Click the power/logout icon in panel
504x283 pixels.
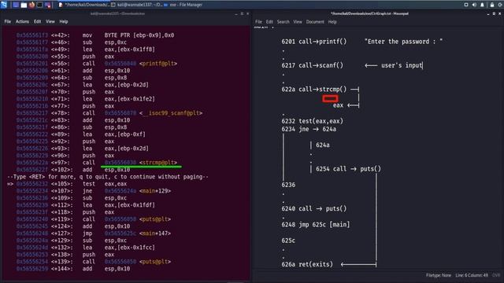point(500,5)
